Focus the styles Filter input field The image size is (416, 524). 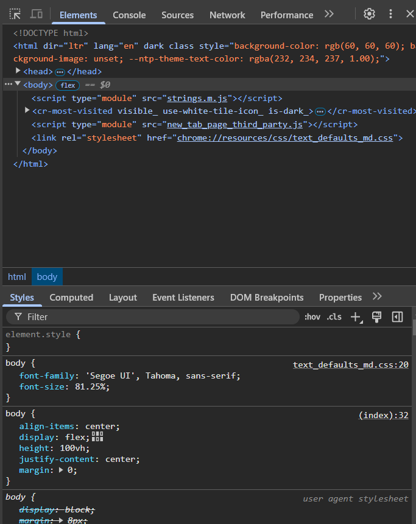tap(153, 317)
